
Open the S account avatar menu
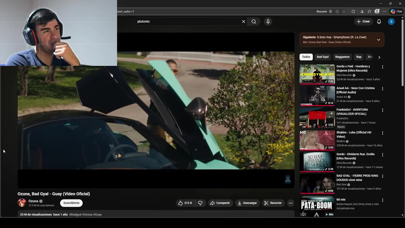point(391,22)
